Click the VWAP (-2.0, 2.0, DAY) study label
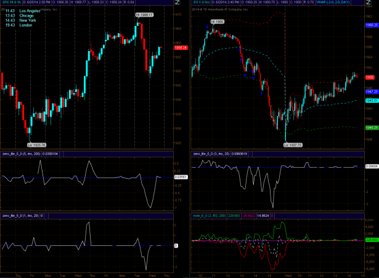The image size is (379, 278). pos(333,2)
